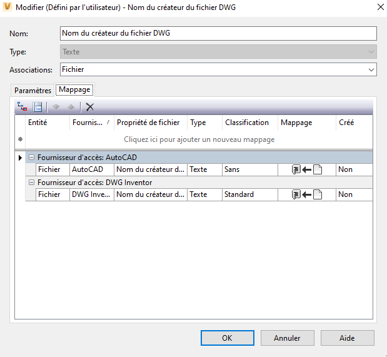This screenshot has height=357, width=387.
Task: Select the Fichier cell in AutoCAD row
Action: (53, 169)
